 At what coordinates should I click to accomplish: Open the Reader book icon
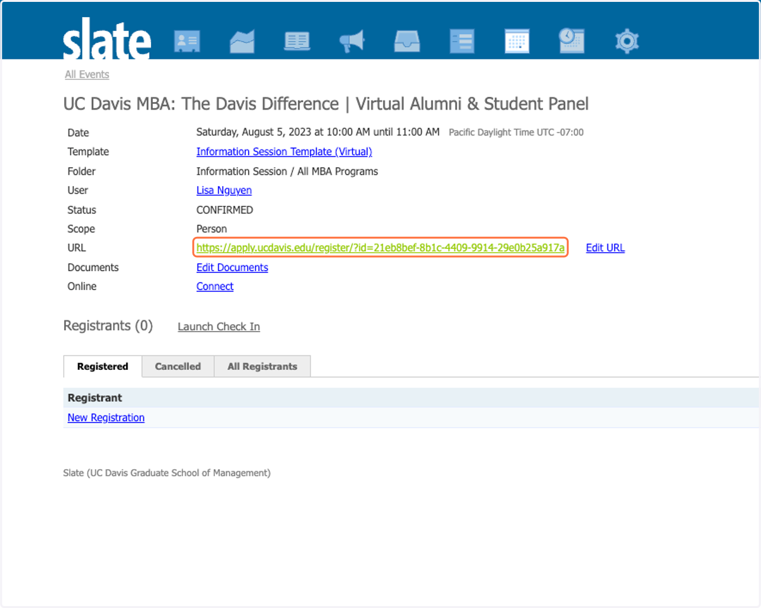(297, 42)
